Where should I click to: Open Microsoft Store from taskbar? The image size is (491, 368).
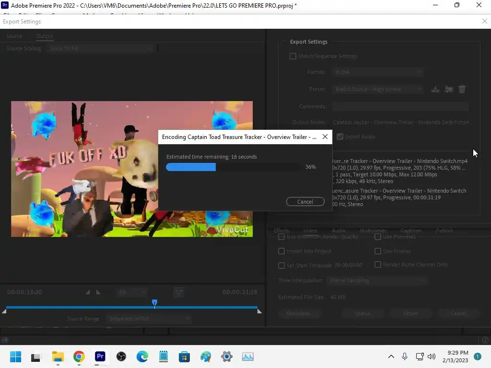click(x=184, y=356)
